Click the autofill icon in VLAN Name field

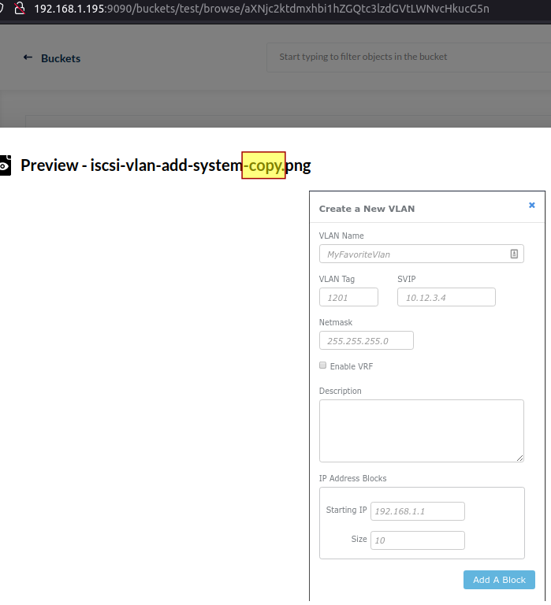pos(514,254)
